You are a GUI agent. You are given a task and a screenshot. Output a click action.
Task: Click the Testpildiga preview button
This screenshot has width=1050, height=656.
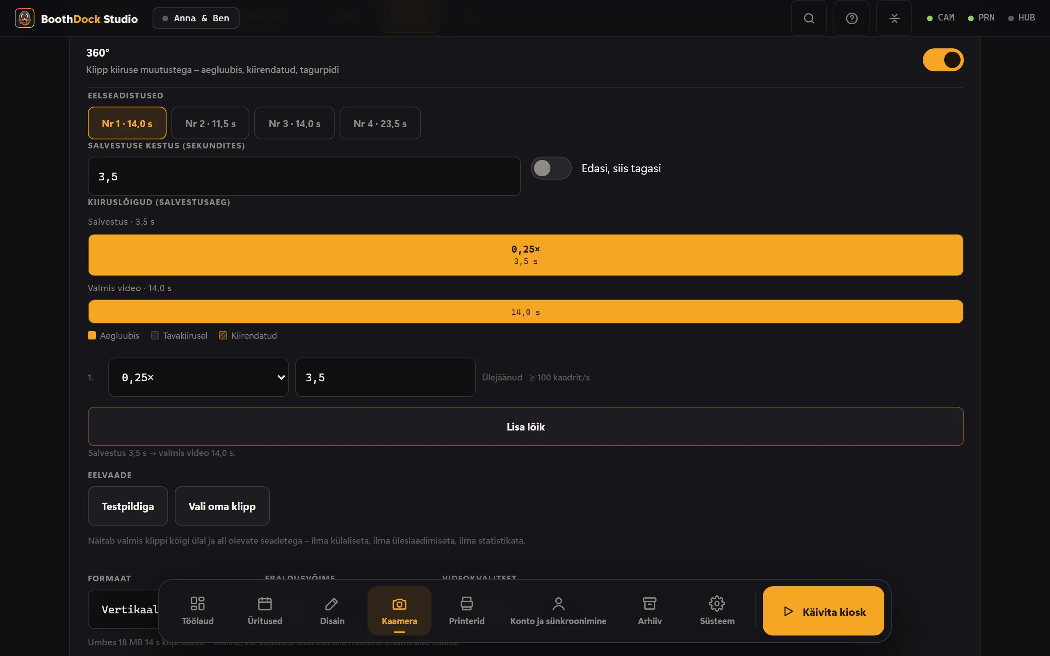[x=128, y=506]
